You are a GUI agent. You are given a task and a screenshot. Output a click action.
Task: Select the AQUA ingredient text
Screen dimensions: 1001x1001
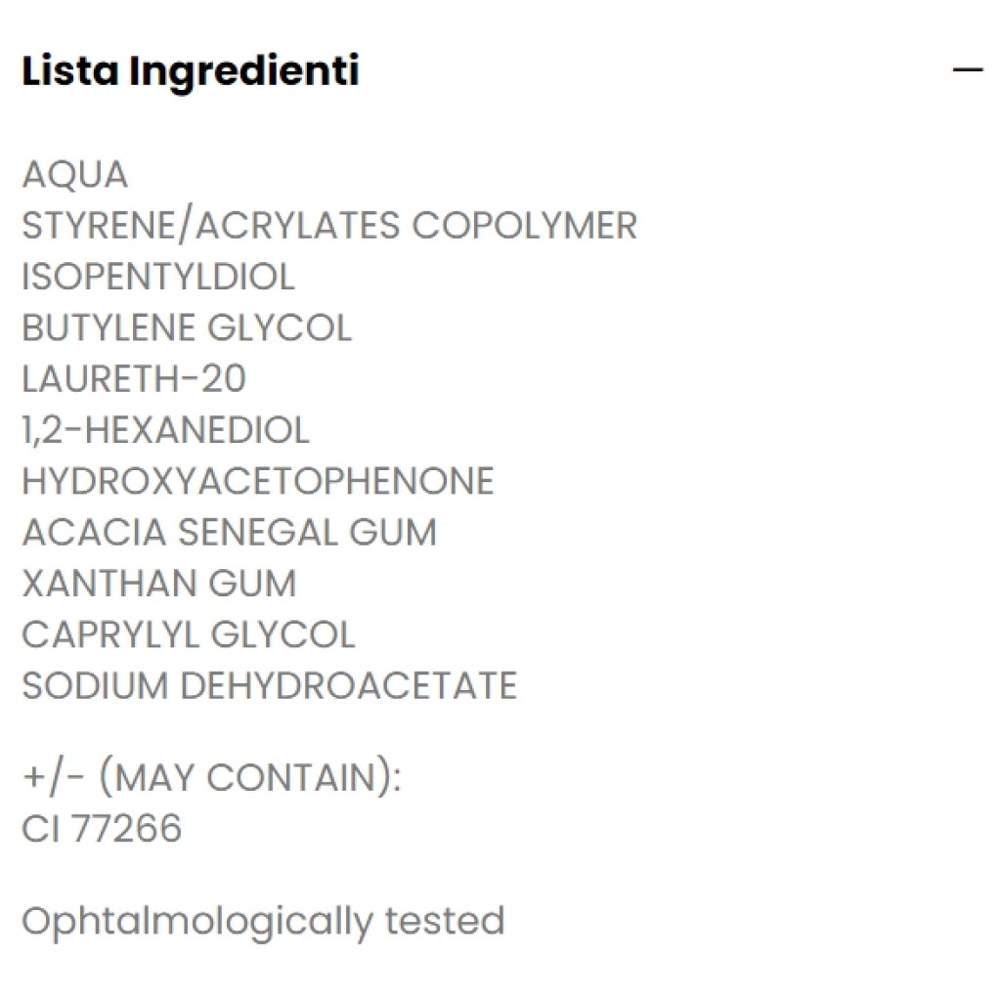coord(75,175)
